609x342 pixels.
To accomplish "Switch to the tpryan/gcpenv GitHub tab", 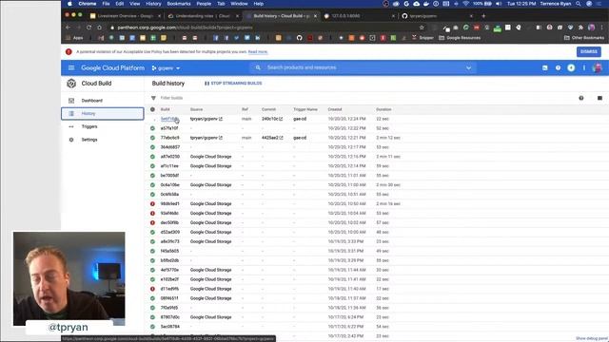I will click(437, 16).
